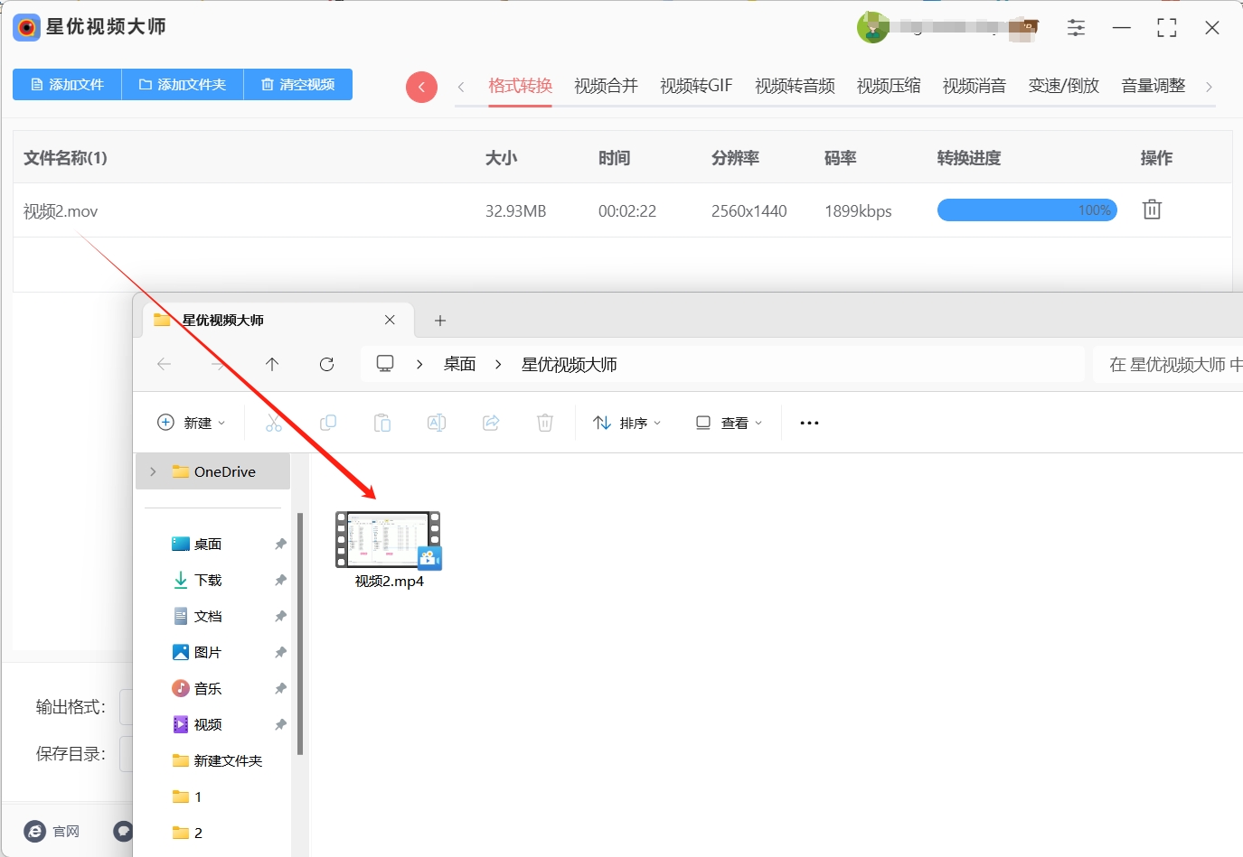Click the 添加文件夹 button
1243x857 pixels.
pyautogui.click(x=183, y=85)
